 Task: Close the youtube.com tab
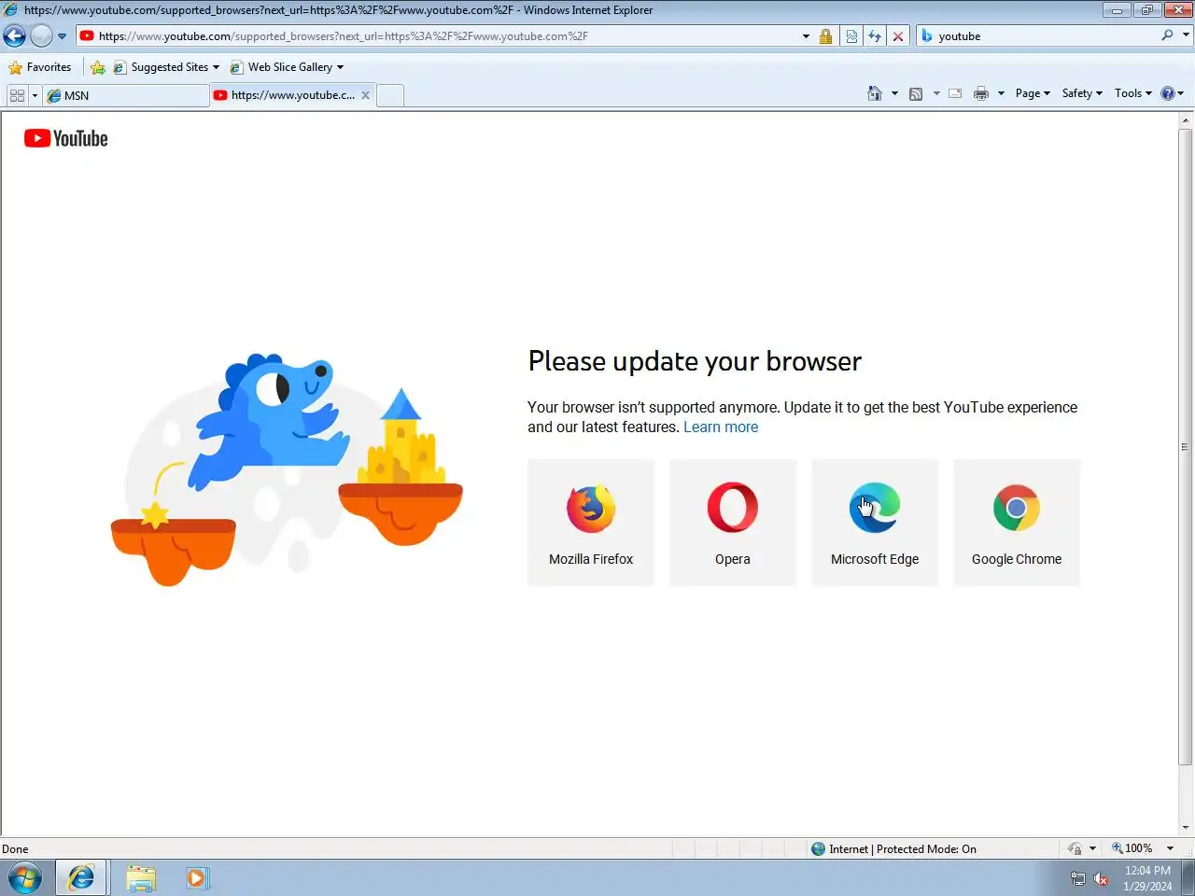click(366, 95)
